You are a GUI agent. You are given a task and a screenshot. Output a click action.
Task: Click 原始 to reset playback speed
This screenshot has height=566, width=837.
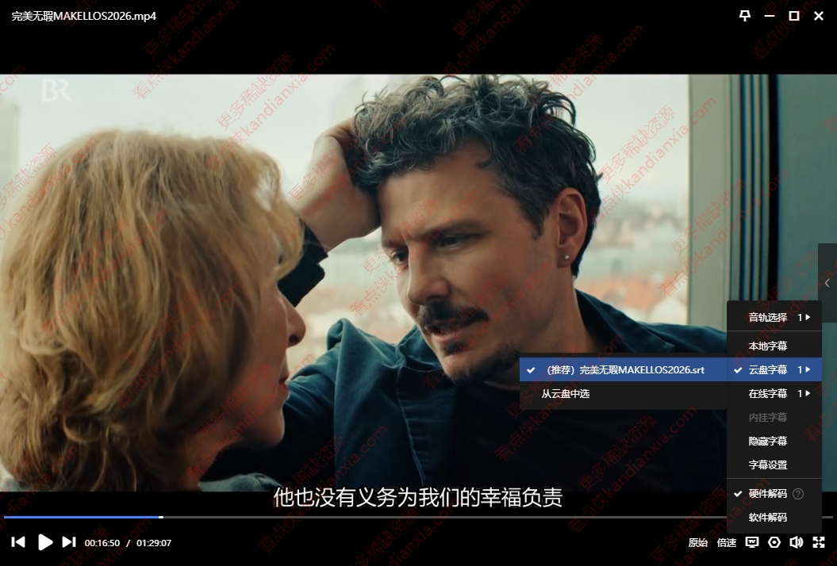(697, 542)
